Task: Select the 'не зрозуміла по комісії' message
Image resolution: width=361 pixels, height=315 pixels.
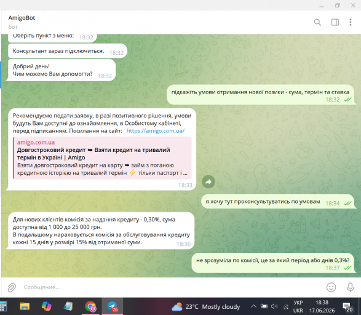Action: tap(274, 263)
